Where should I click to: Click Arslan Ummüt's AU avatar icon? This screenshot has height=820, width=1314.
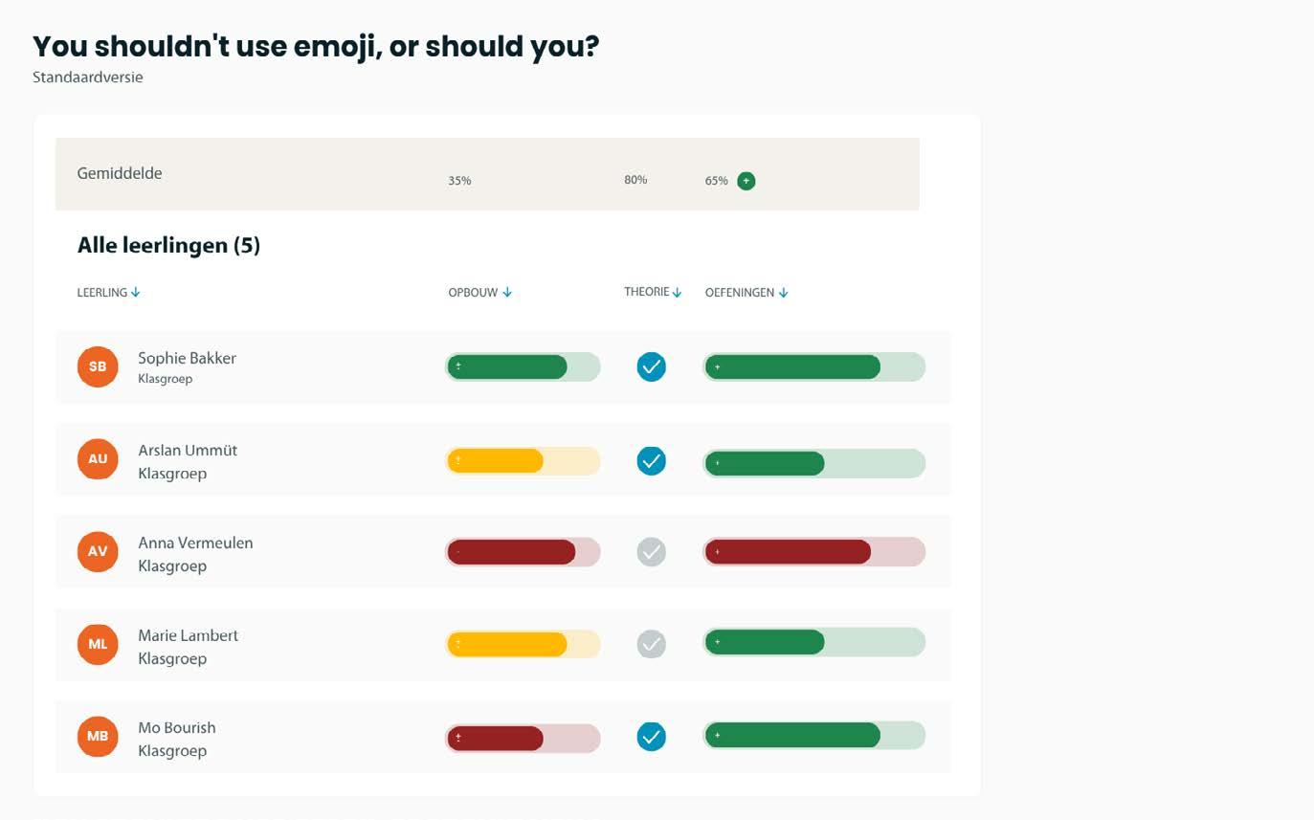(x=98, y=459)
